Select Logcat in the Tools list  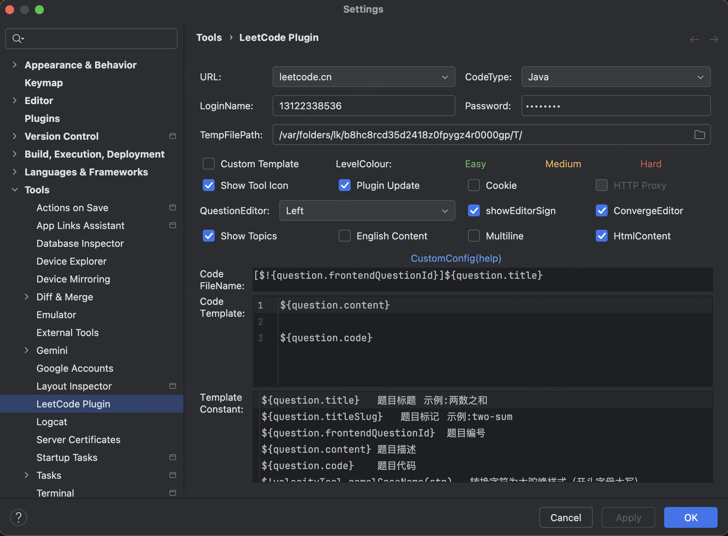[52, 422]
